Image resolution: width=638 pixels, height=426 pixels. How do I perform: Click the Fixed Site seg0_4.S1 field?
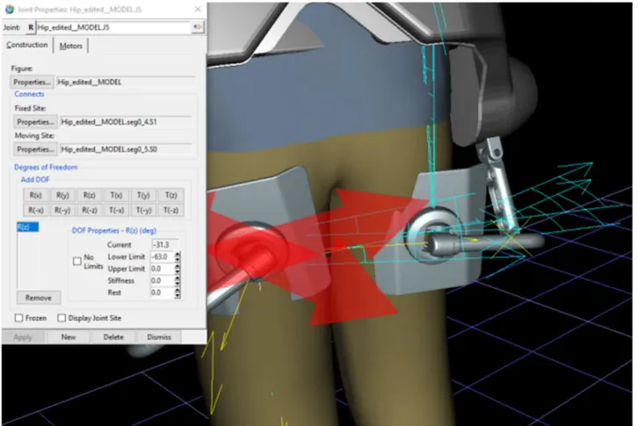click(x=126, y=122)
